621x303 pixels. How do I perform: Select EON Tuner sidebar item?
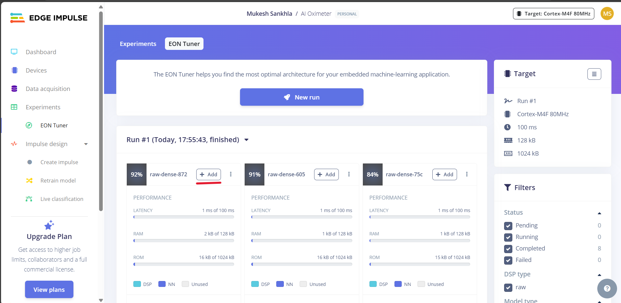(x=54, y=125)
